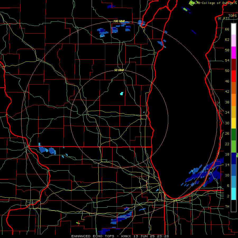Click the legend value "38"
Viewport: 238px width, 238px height.
(x=227, y=102)
